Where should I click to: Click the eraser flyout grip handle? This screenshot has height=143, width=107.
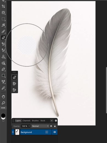(x=14, y=72)
